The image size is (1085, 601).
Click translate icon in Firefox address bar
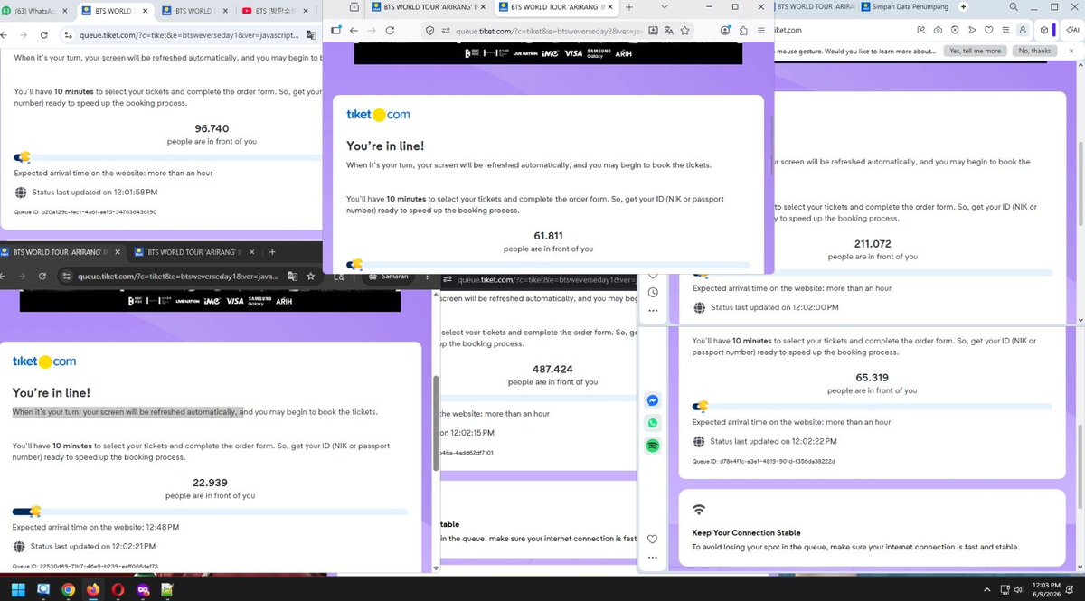click(x=668, y=30)
